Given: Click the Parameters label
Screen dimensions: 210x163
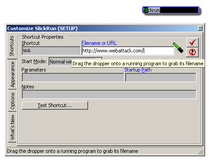Looking at the screenshot, I should tap(34, 70).
